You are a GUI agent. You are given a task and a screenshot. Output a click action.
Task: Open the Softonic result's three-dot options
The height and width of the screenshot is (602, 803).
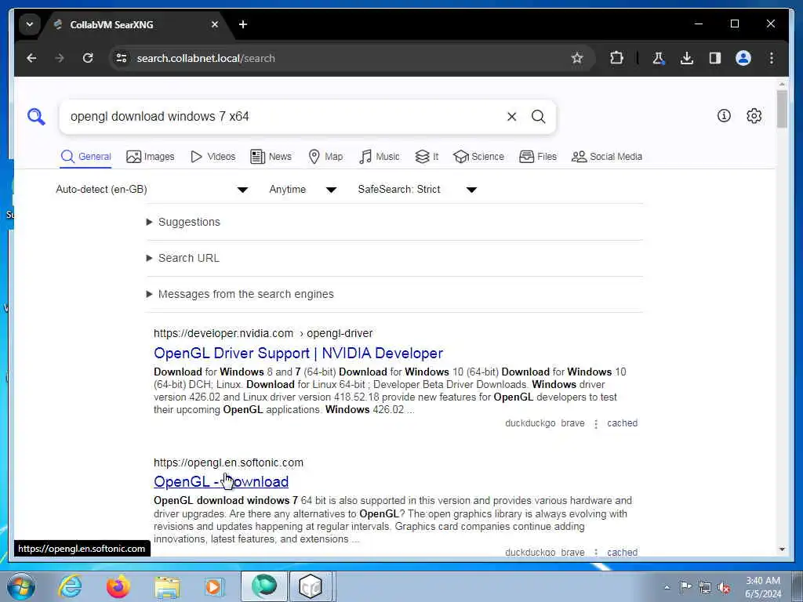596,553
